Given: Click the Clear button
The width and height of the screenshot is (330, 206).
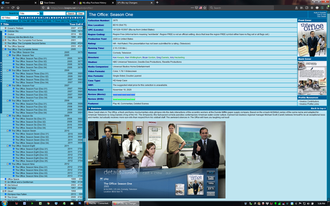Looking at the screenshot, I should coord(80,14).
